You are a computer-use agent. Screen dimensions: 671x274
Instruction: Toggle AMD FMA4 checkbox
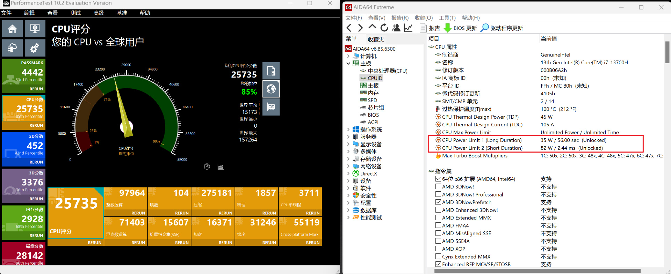tap(438, 225)
